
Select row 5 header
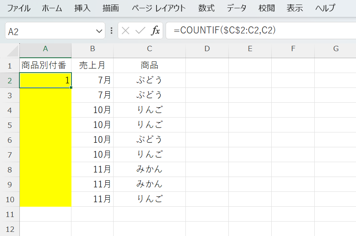point(10,125)
